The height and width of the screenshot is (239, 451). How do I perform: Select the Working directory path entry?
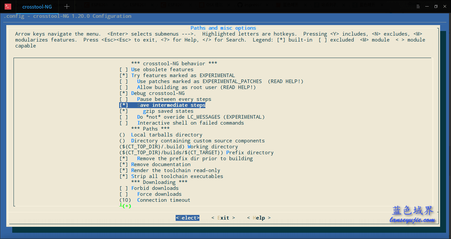(x=179, y=147)
